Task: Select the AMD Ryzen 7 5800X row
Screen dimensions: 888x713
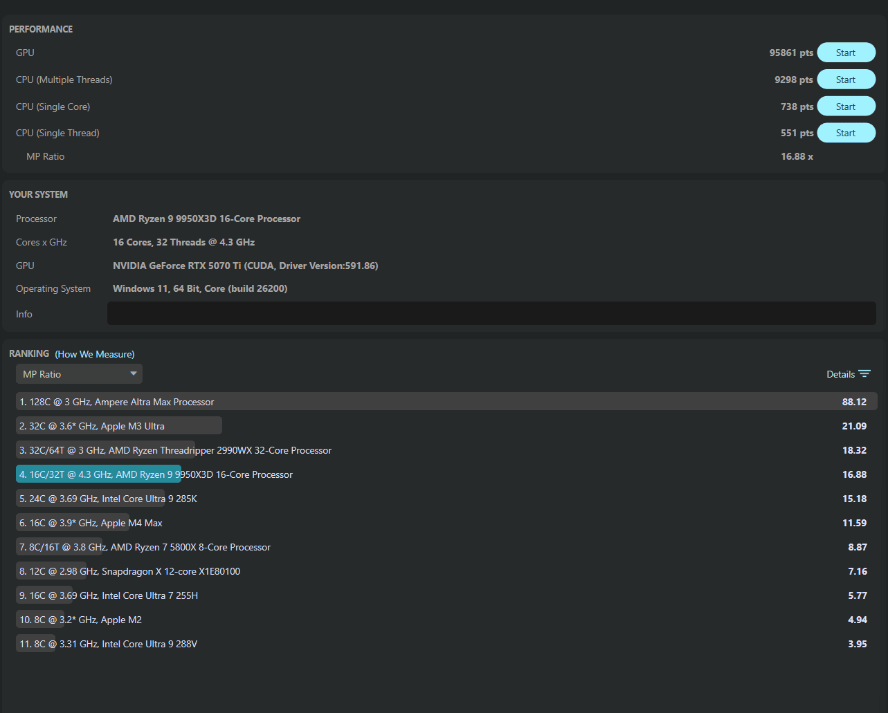Action: pyautogui.click(x=446, y=547)
